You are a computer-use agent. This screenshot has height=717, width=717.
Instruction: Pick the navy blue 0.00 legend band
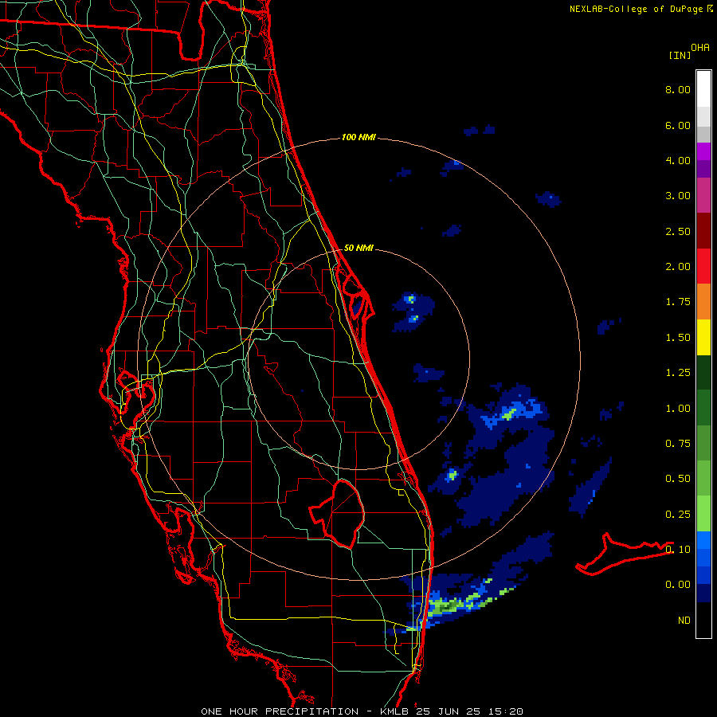(x=703, y=594)
